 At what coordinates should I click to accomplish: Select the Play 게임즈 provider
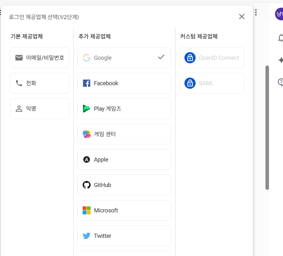coord(124,108)
